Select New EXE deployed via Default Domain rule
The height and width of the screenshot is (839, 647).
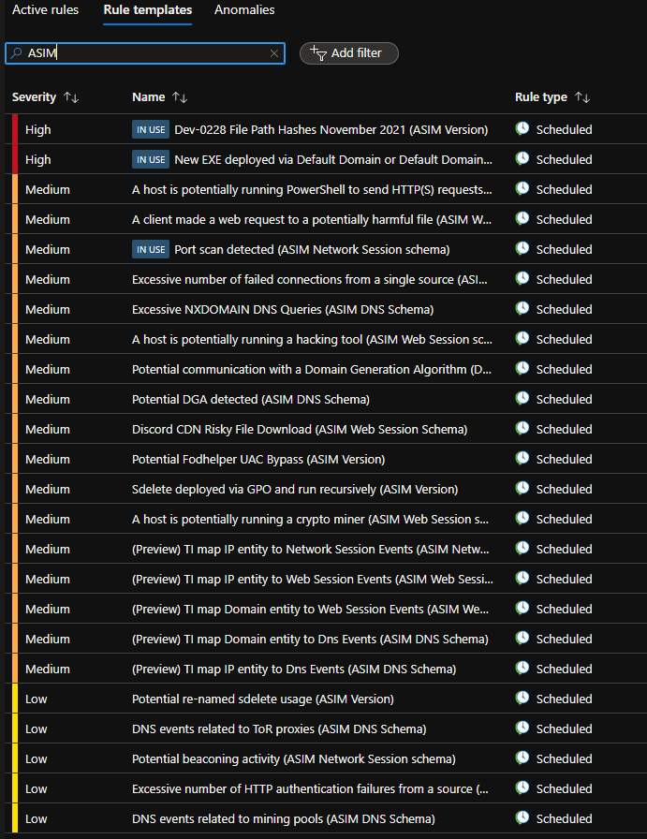(333, 159)
